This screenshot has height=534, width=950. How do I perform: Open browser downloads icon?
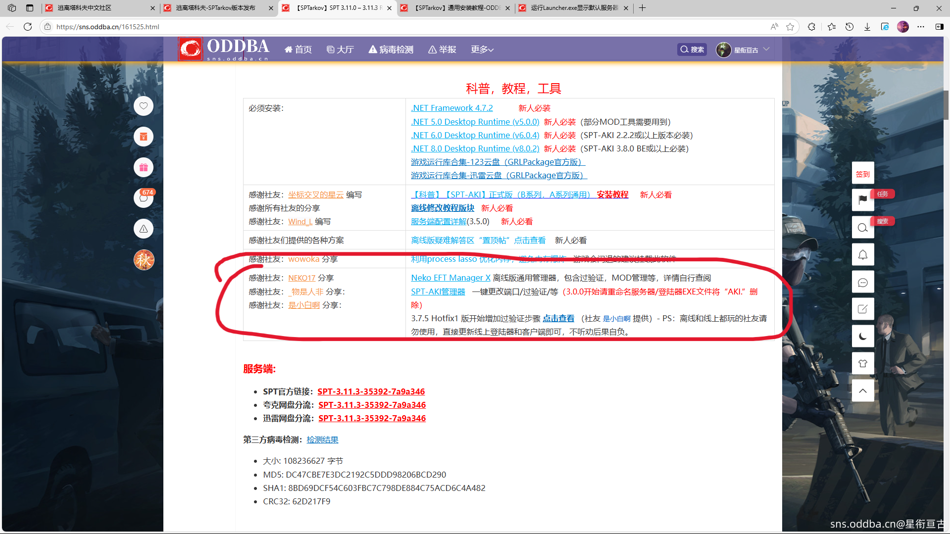867,27
